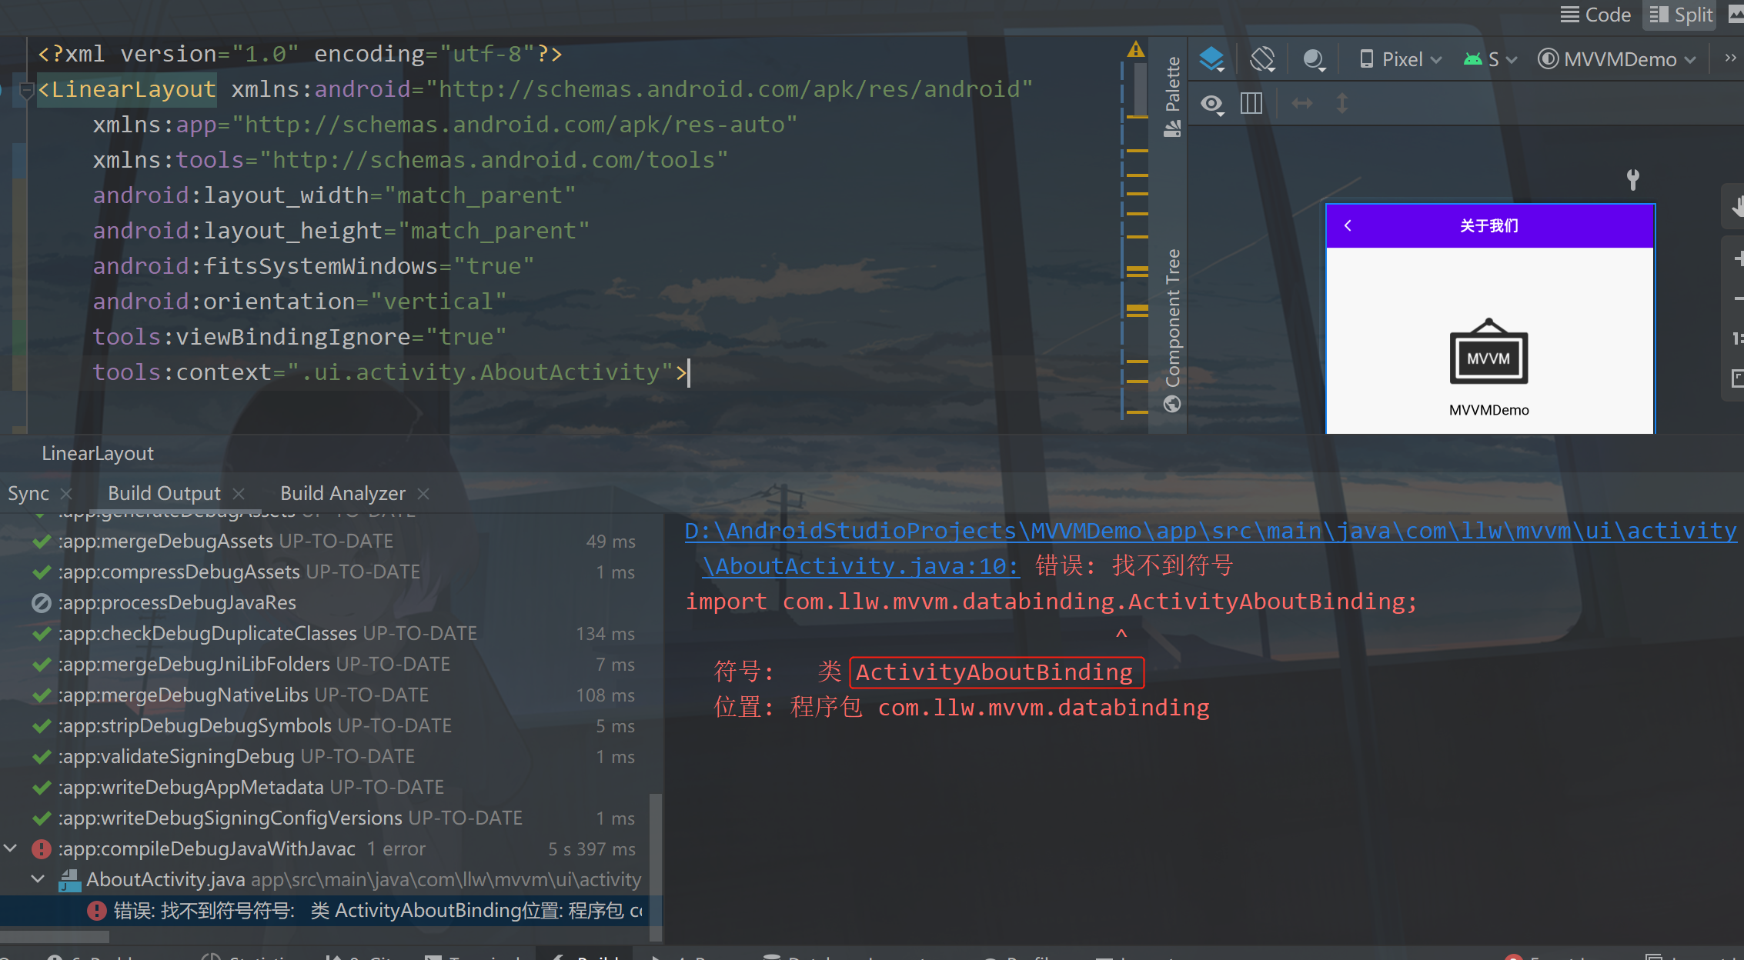Zoom out using the minus icon

(1738, 300)
